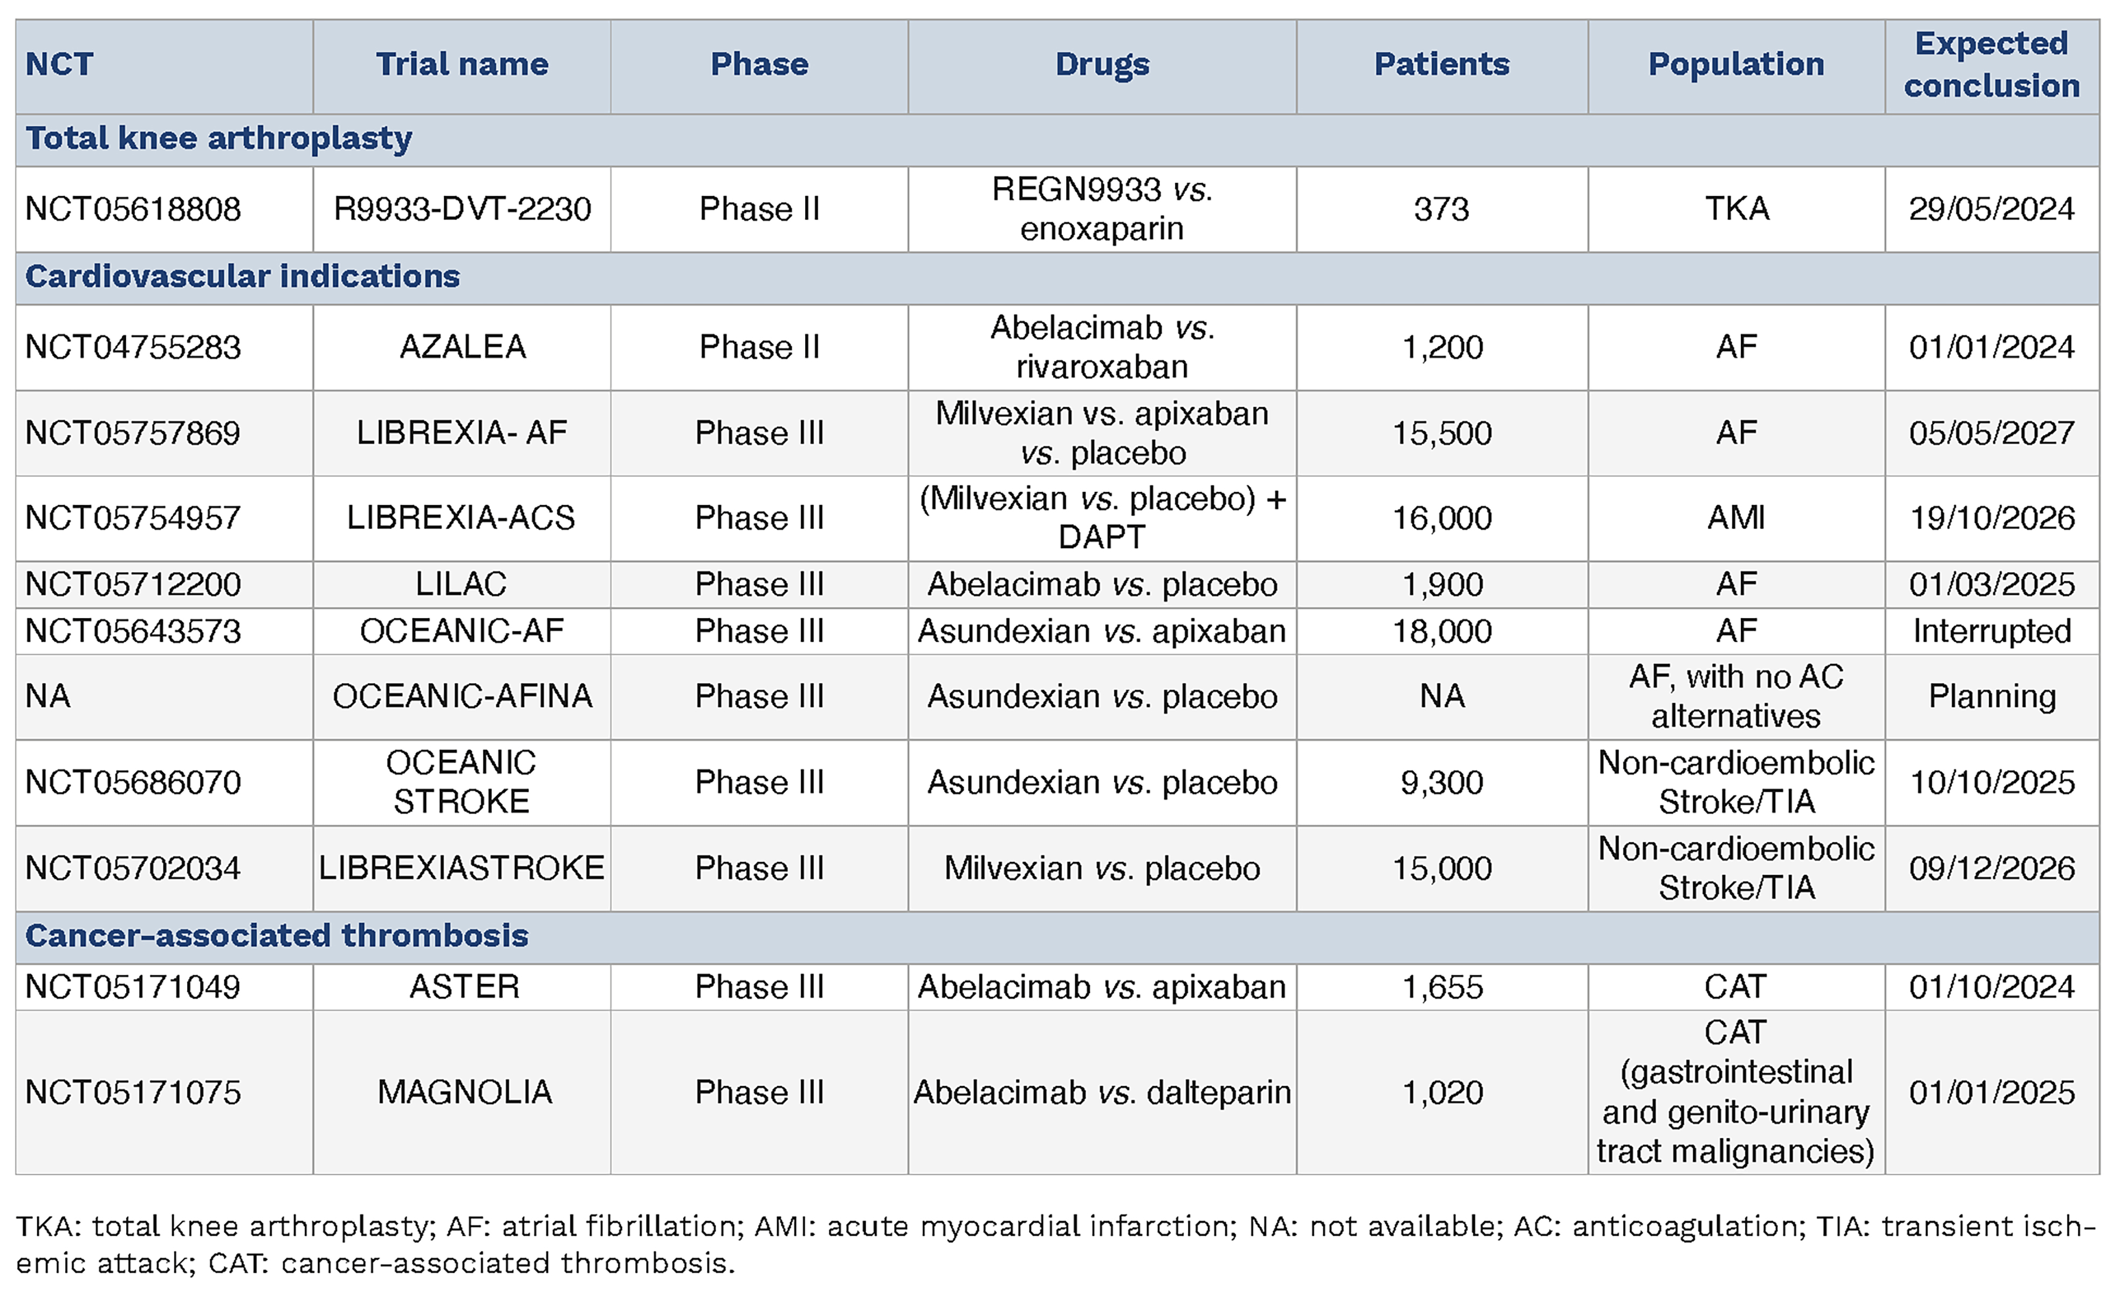The height and width of the screenshot is (1297, 2115).
Task: Select the AZALEA trial name cell
Action: 462,347
